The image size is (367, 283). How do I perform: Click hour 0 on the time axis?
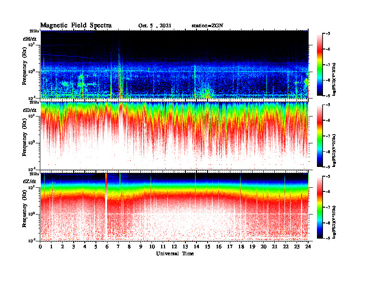[x=40, y=247]
